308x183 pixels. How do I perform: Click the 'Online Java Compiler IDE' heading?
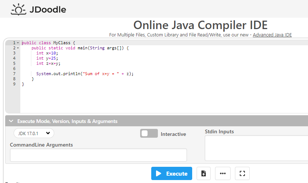tap(200, 25)
